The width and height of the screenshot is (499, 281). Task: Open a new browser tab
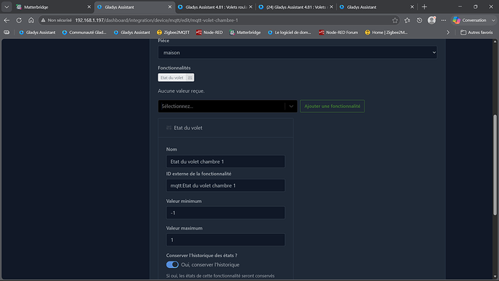click(425, 7)
